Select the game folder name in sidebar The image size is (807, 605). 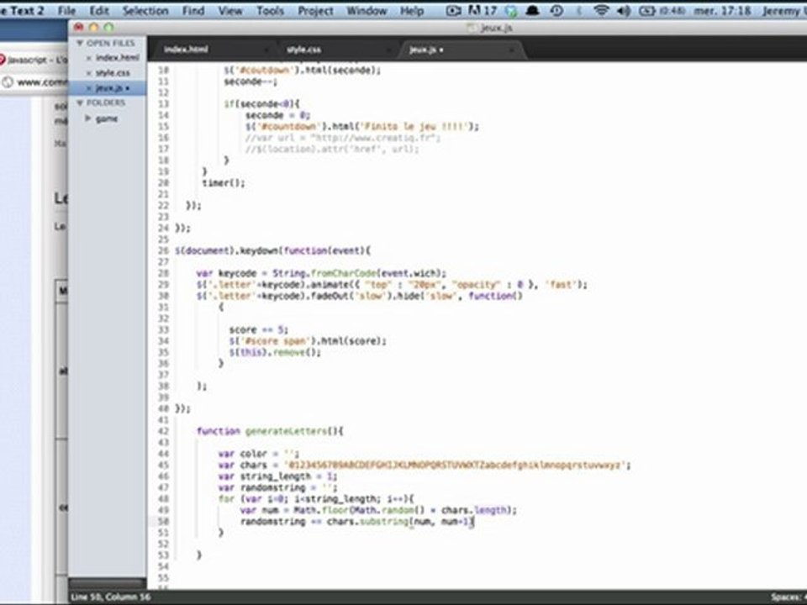107,118
